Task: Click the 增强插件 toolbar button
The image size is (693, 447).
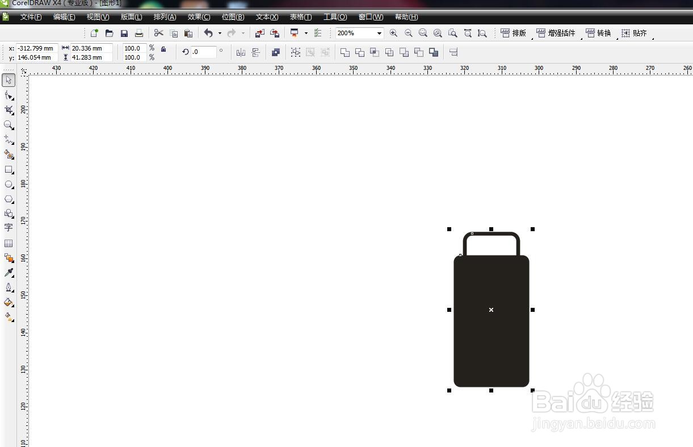Action: point(556,33)
